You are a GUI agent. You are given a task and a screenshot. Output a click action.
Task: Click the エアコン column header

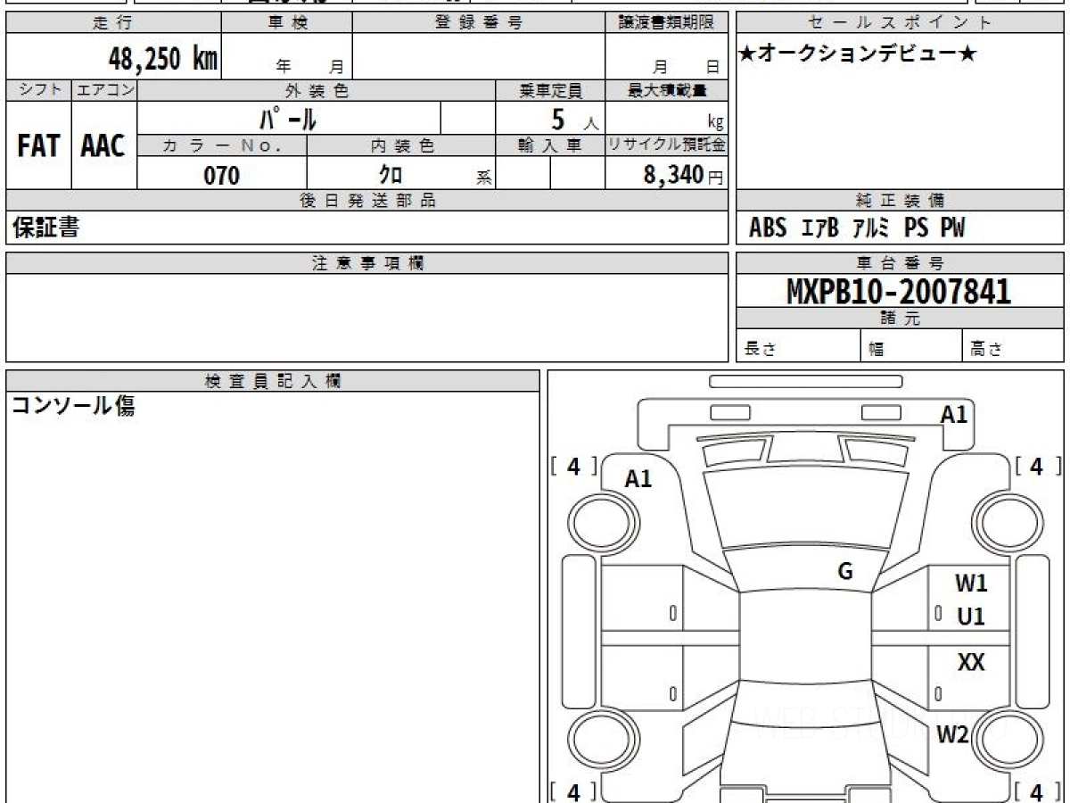[x=104, y=90]
